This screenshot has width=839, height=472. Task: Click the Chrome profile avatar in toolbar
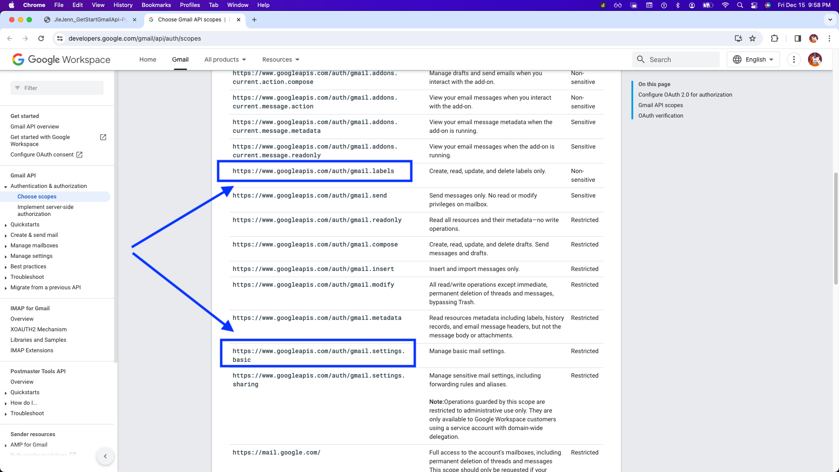pyautogui.click(x=814, y=38)
